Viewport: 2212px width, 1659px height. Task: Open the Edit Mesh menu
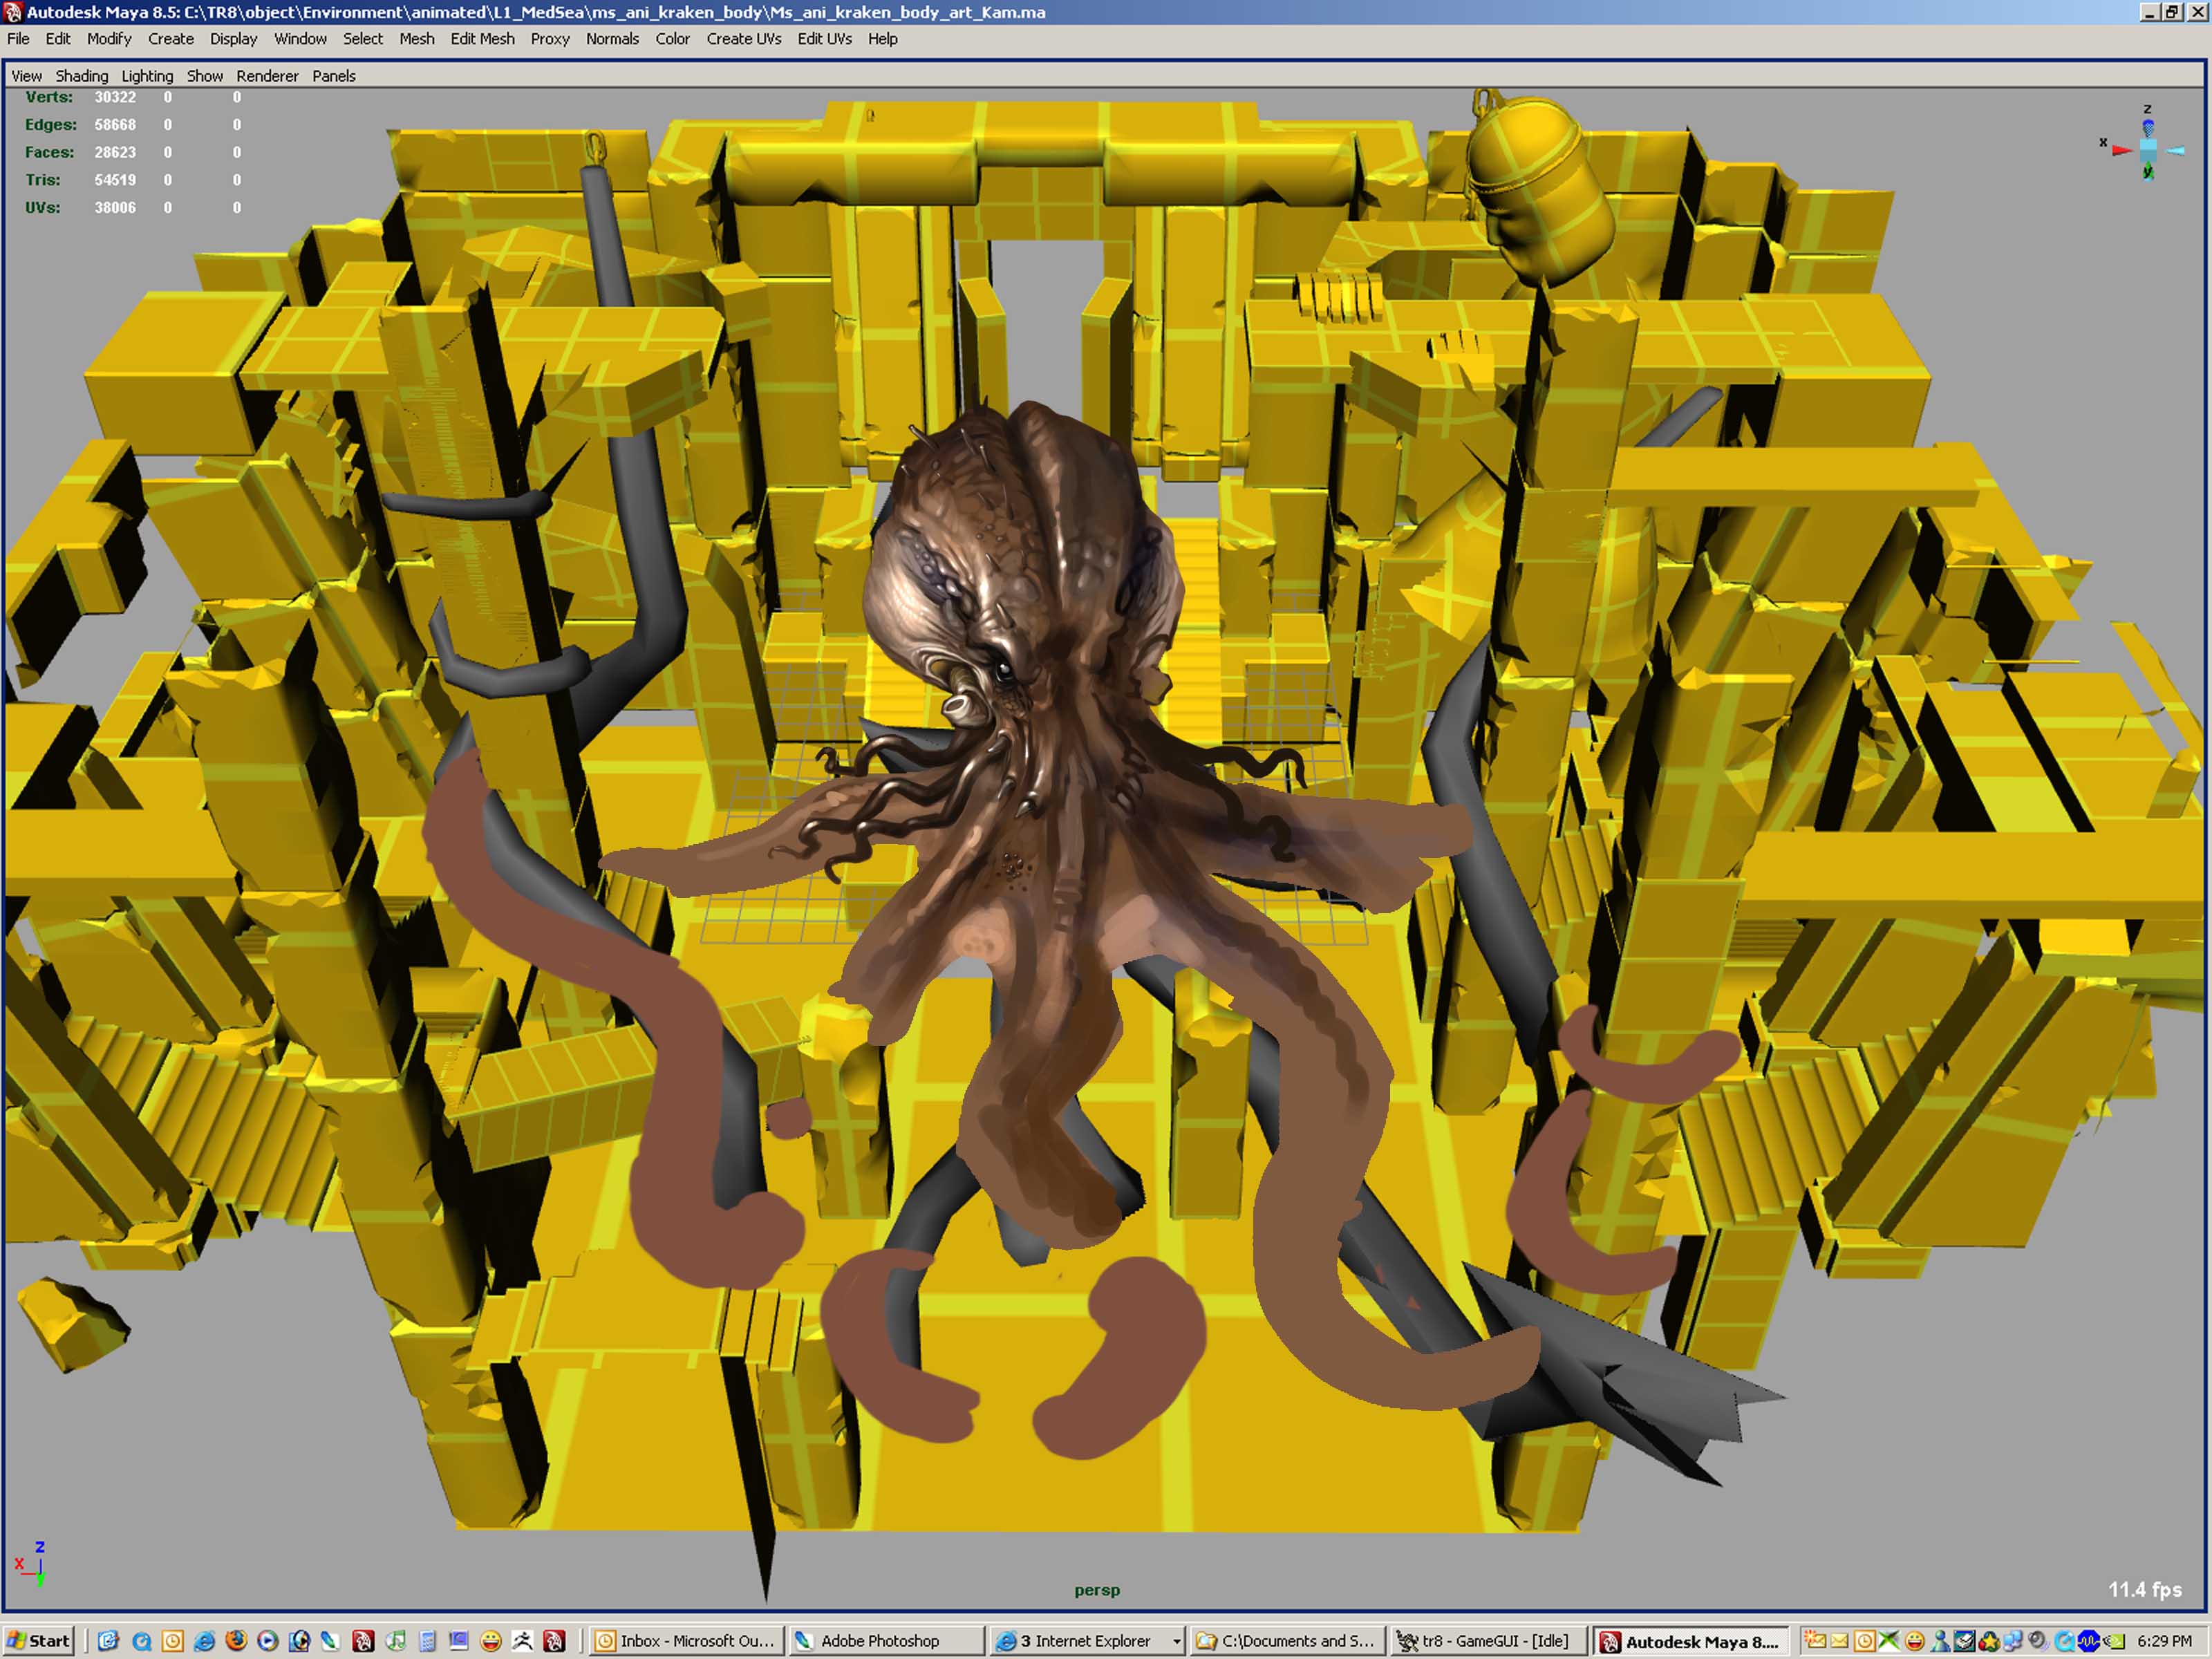pos(482,39)
